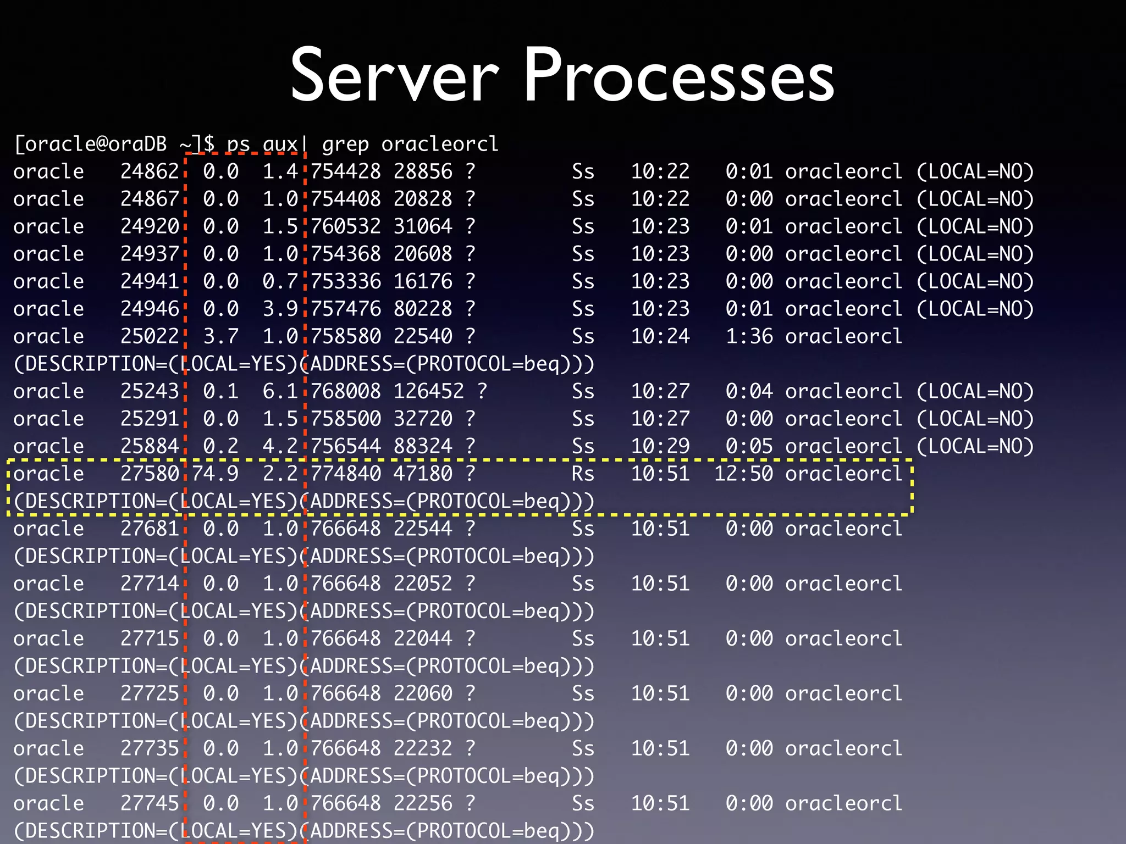Click PID 25022 in the process list

150,336
